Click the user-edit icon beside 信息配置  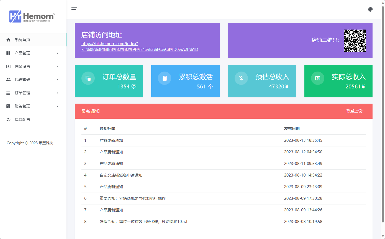(8, 119)
